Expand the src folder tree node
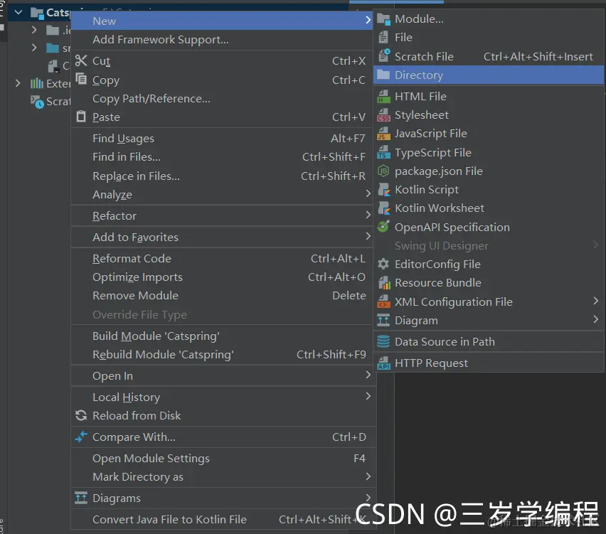Screen dimensions: 606x534 pyautogui.click(x=34, y=48)
